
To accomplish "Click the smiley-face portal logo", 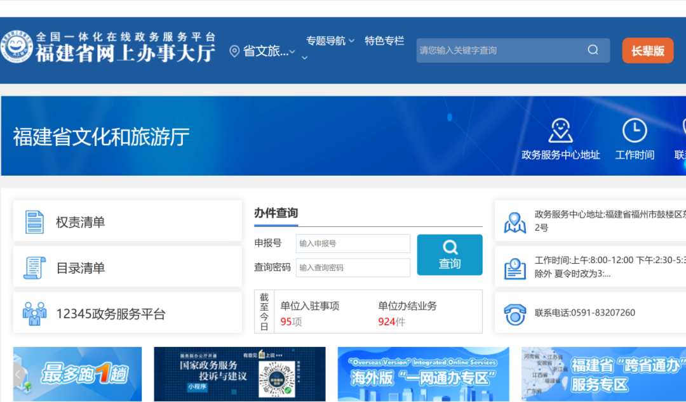I will (x=17, y=47).
